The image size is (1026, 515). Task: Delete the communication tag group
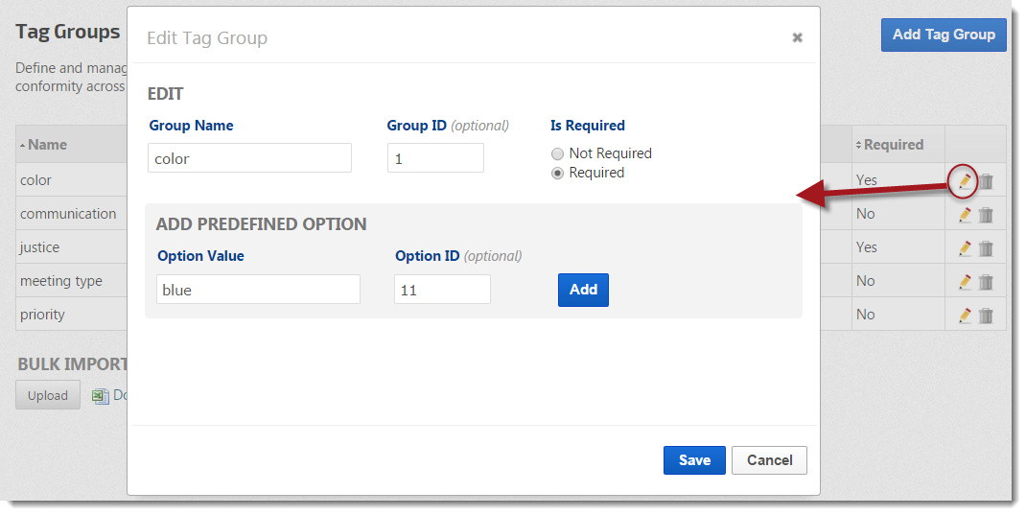pos(986,215)
